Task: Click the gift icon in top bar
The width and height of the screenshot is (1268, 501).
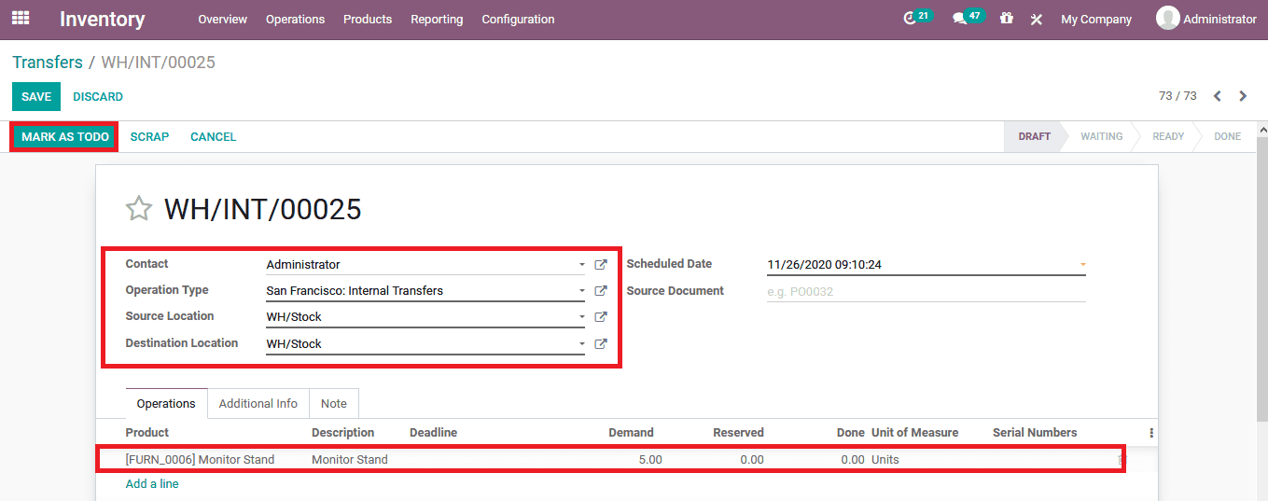Action: tap(1006, 18)
